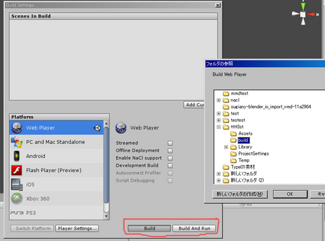Enable the Offline Deployment checkbox
Screen dimensions: 325x241
(170, 150)
